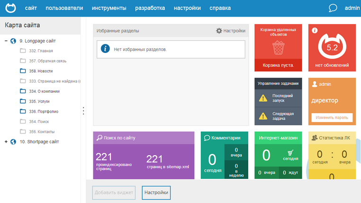Screen dimensions: 361x203
Task: Click Корзина пуста status bar
Action: pyautogui.click(x=278, y=65)
